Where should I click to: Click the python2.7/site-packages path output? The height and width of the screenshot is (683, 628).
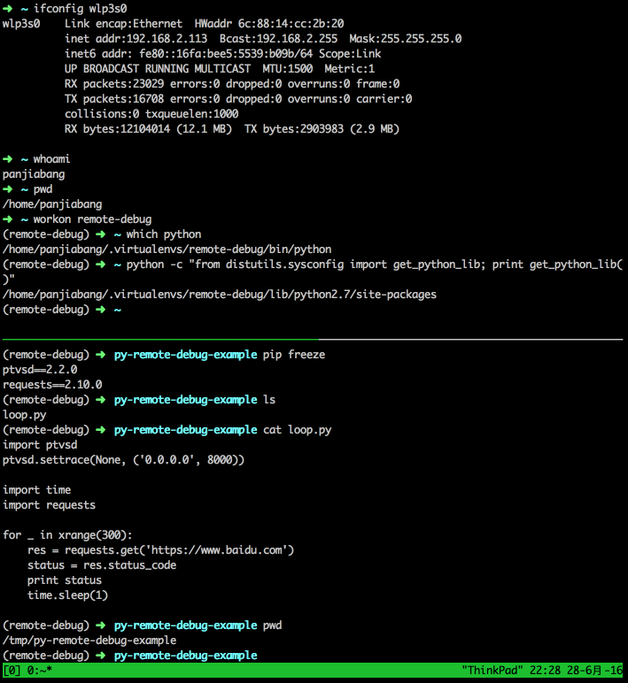point(220,295)
